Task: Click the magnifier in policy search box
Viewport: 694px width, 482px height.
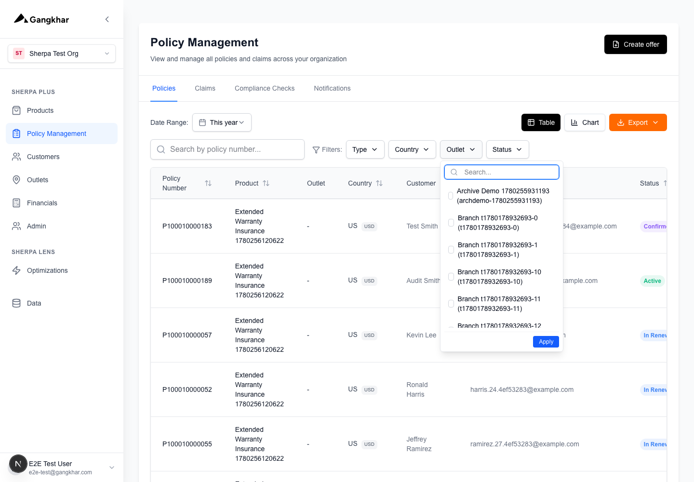Action: [161, 149]
